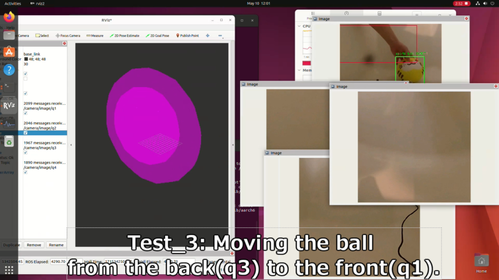Activate the Measure tool
Viewport: 499px width, 280px height.
95,35
